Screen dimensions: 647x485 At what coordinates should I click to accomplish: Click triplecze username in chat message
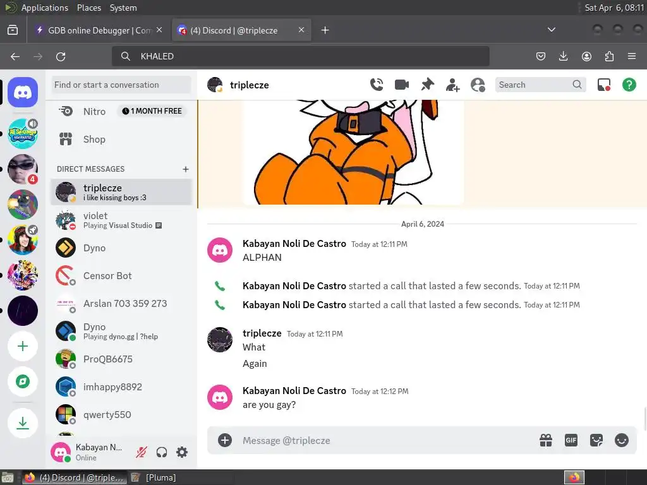click(x=262, y=333)
